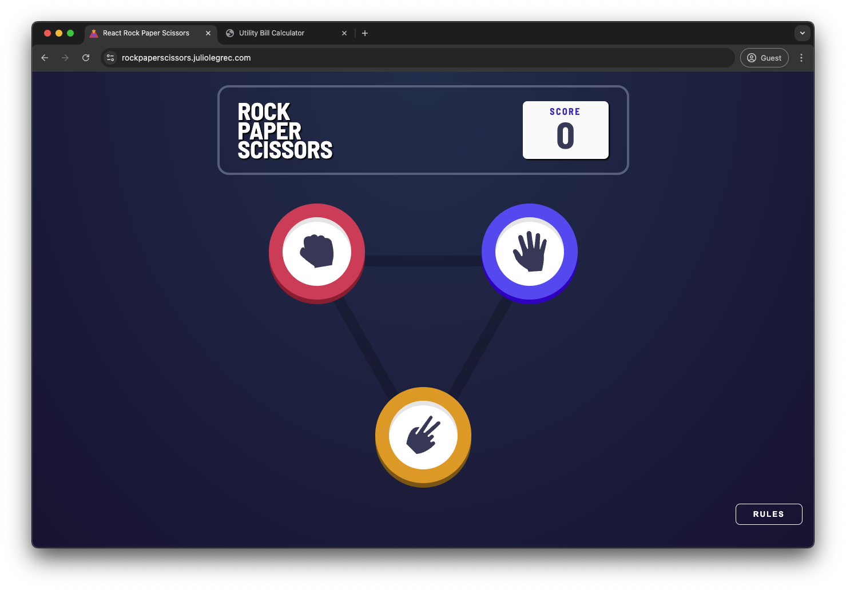Click the green full-screen window button
Viewport: 846px width, 590px height.
[70, 33]
